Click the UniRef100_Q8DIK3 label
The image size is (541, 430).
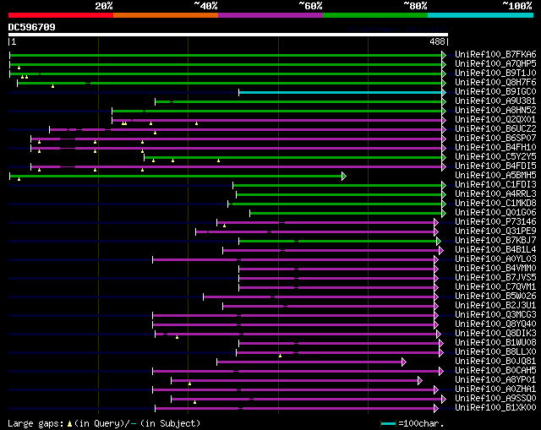[x=495, y=334]
